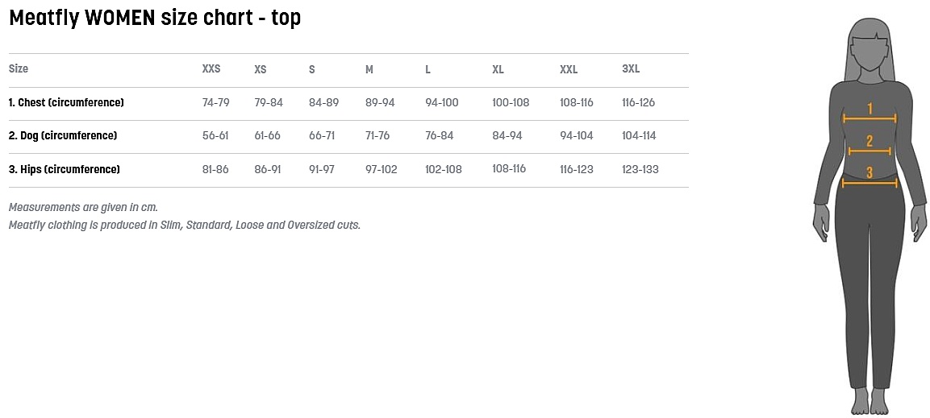Click the chest value 100-108 for XL
The height and width of the screenshot is (418, 930).
[x=511, y=102]
